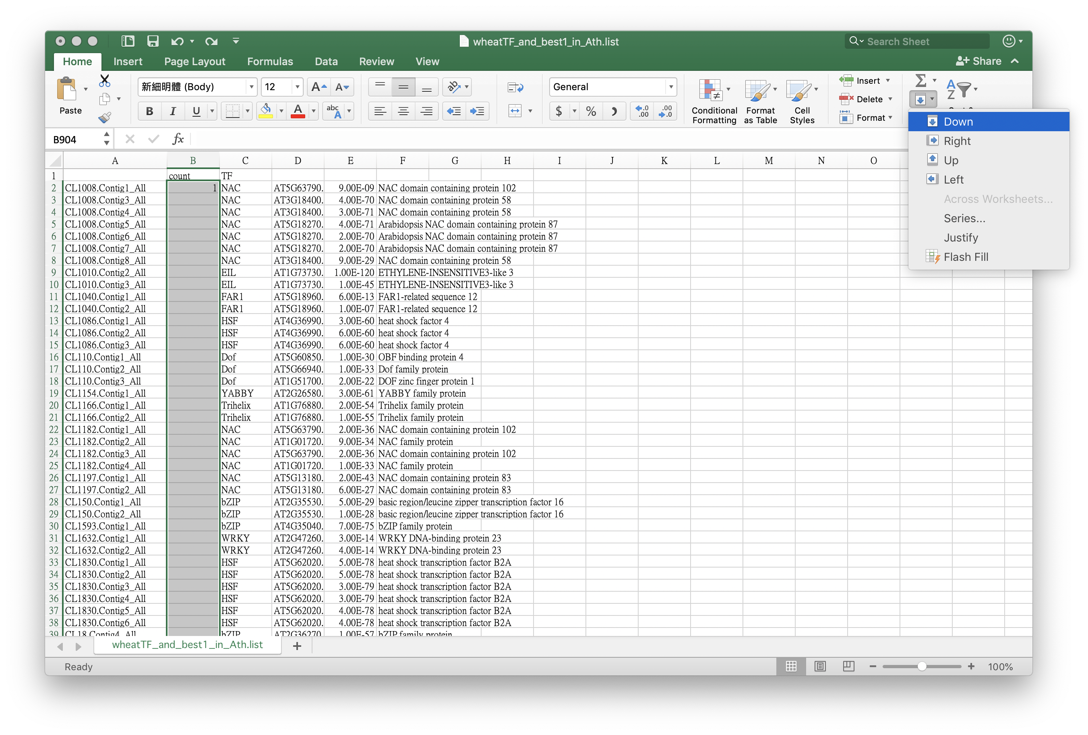Expand fill color dropdown arrow

tap(281, 111)
